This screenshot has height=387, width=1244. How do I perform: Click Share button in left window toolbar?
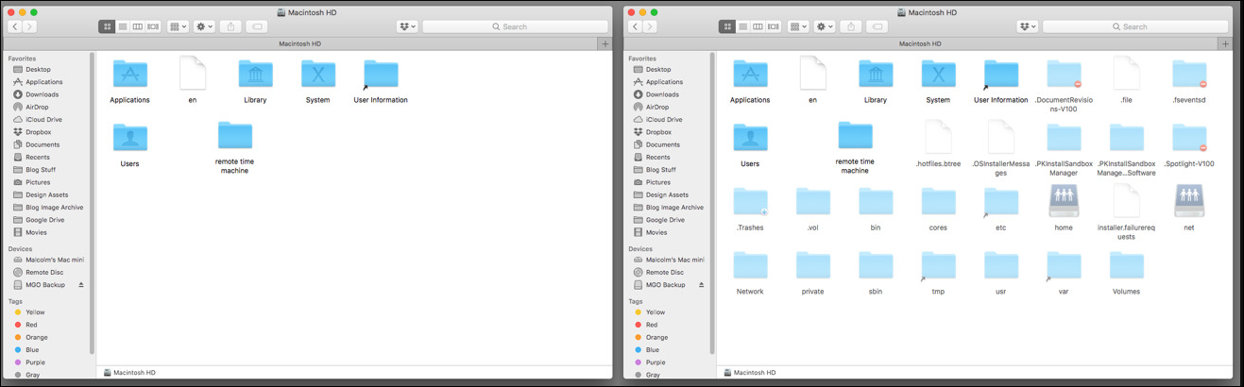coord(230,26)
